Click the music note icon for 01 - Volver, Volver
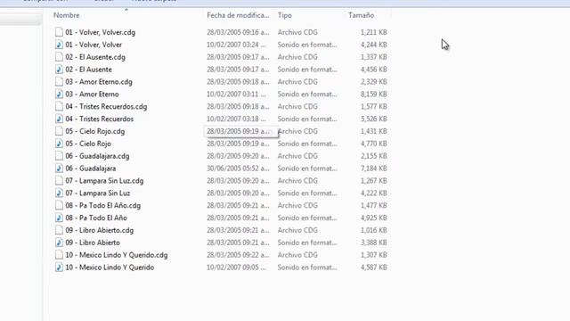 (59, 45)
